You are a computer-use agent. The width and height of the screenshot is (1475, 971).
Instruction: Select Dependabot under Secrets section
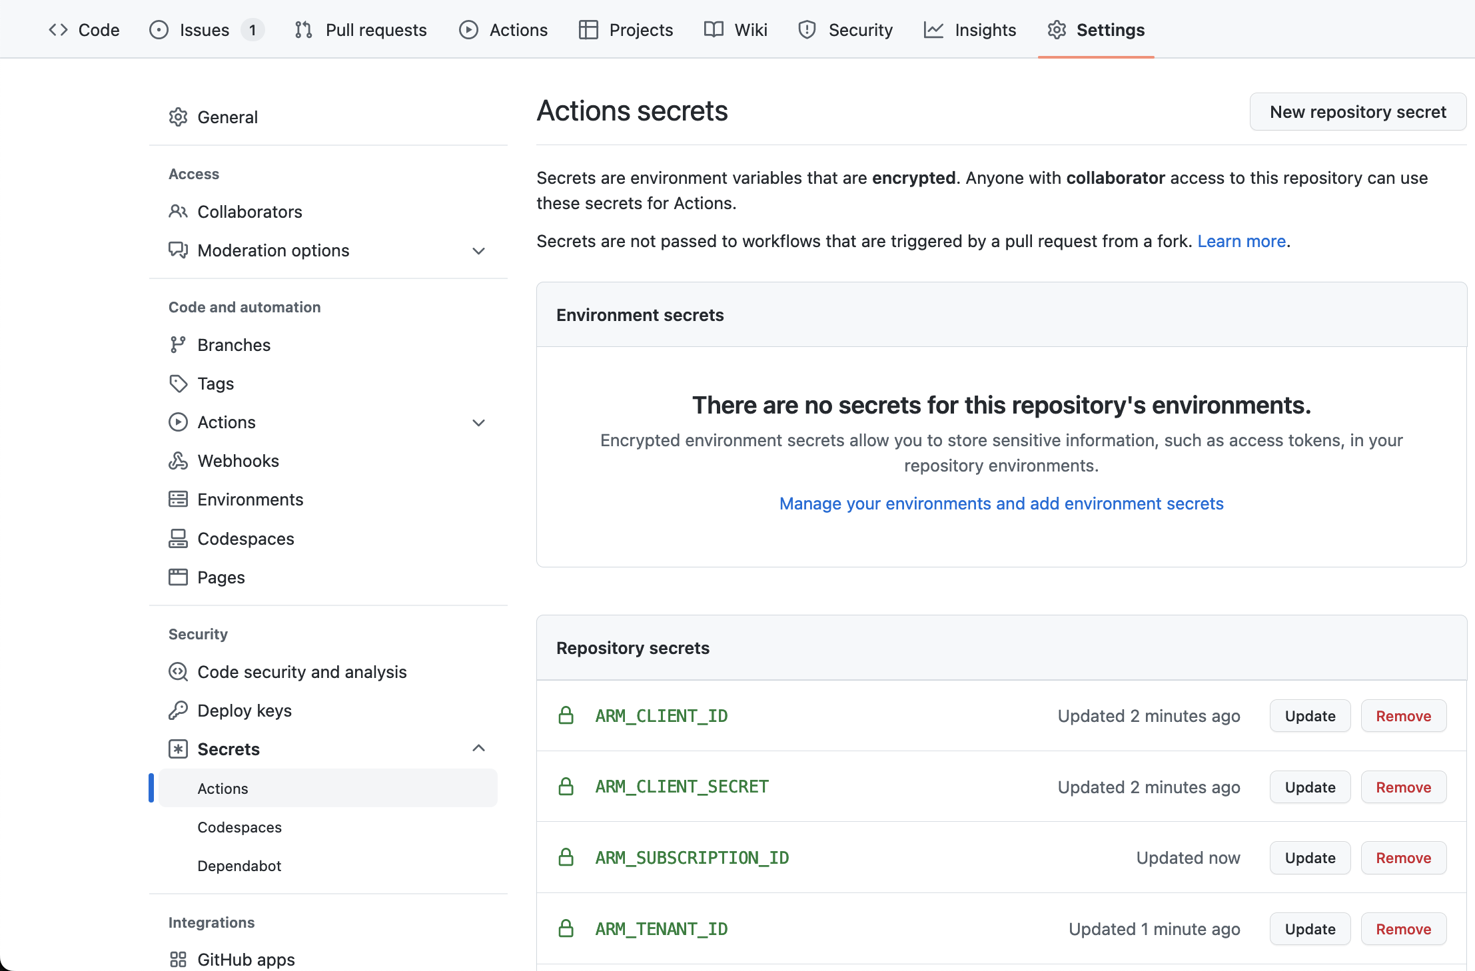tap(240, 865)
